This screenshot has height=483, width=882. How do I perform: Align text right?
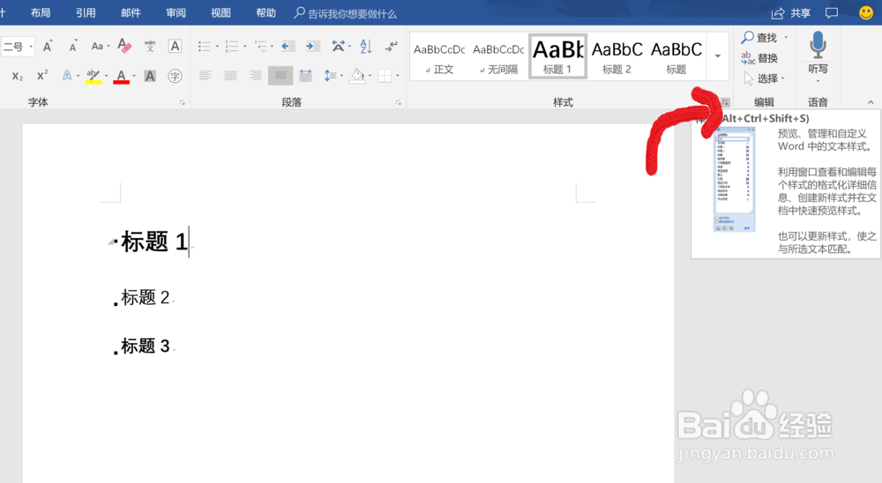pos(256,75)
